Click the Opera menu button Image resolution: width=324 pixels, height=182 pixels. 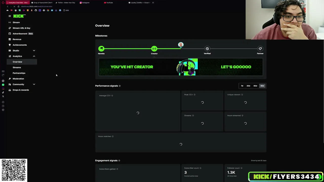click(x=3, y=3)
